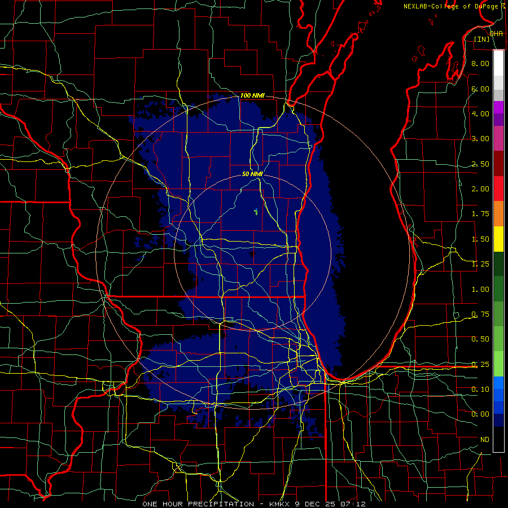The image size is (508, 508).
Task: Click the NEXLAB-College of DuPage credit text
Action: pyautogui.click(x=451, y=6)
